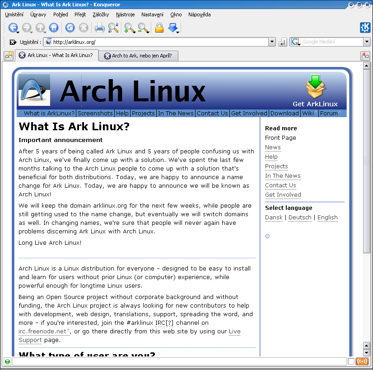Image resolution: width=373 pixels, height=370 pixels.
Task: Follow the irc.freenode.net link
Action: coord(44,332)
